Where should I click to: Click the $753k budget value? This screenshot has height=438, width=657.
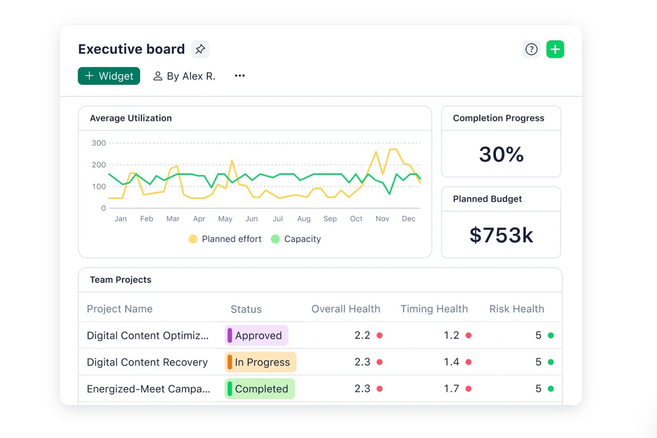[x=501, y=235]
